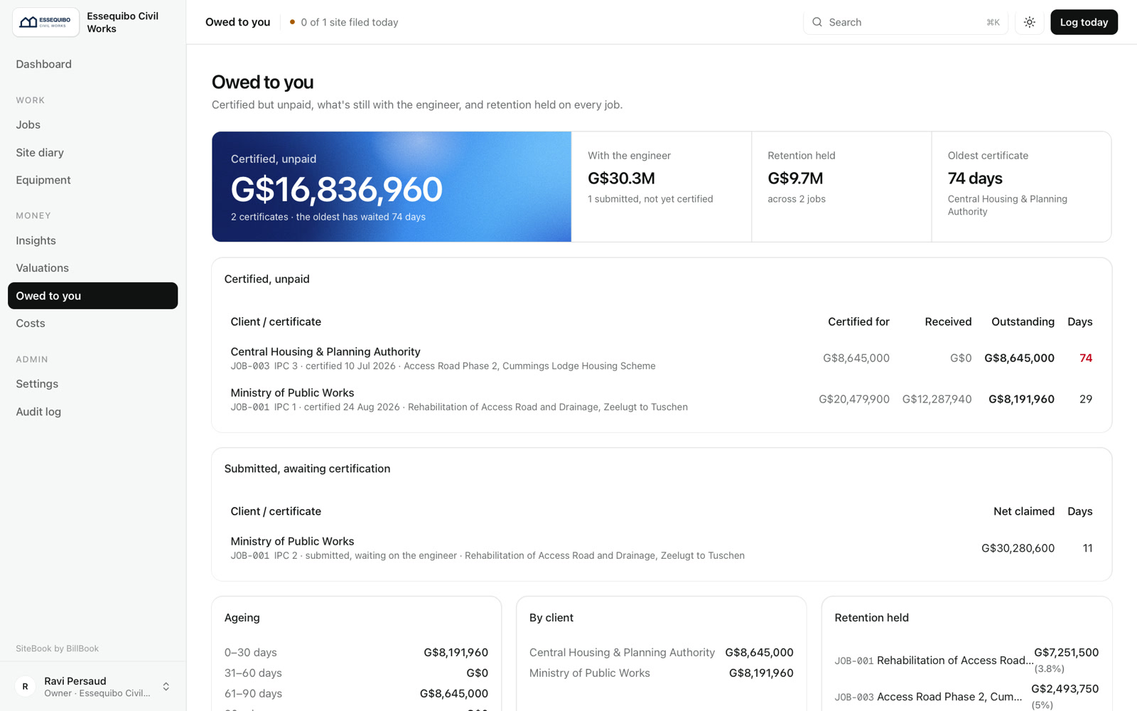Open the Site diary section
The image size is (1137, 711).
[93, 152]
